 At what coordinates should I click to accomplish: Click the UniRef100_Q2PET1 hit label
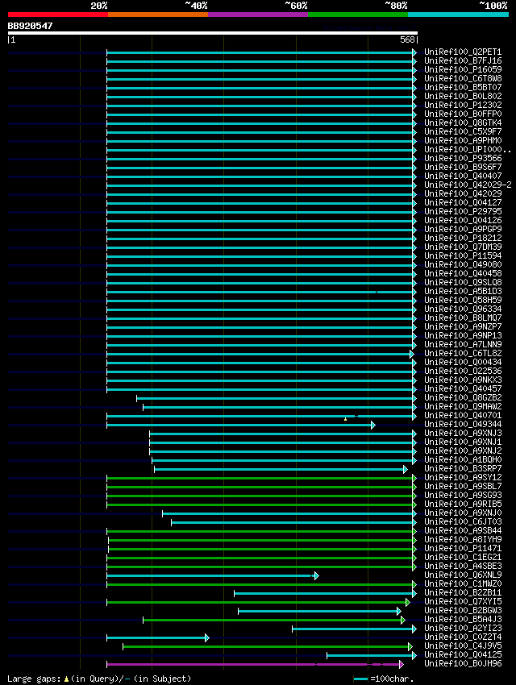463,52
